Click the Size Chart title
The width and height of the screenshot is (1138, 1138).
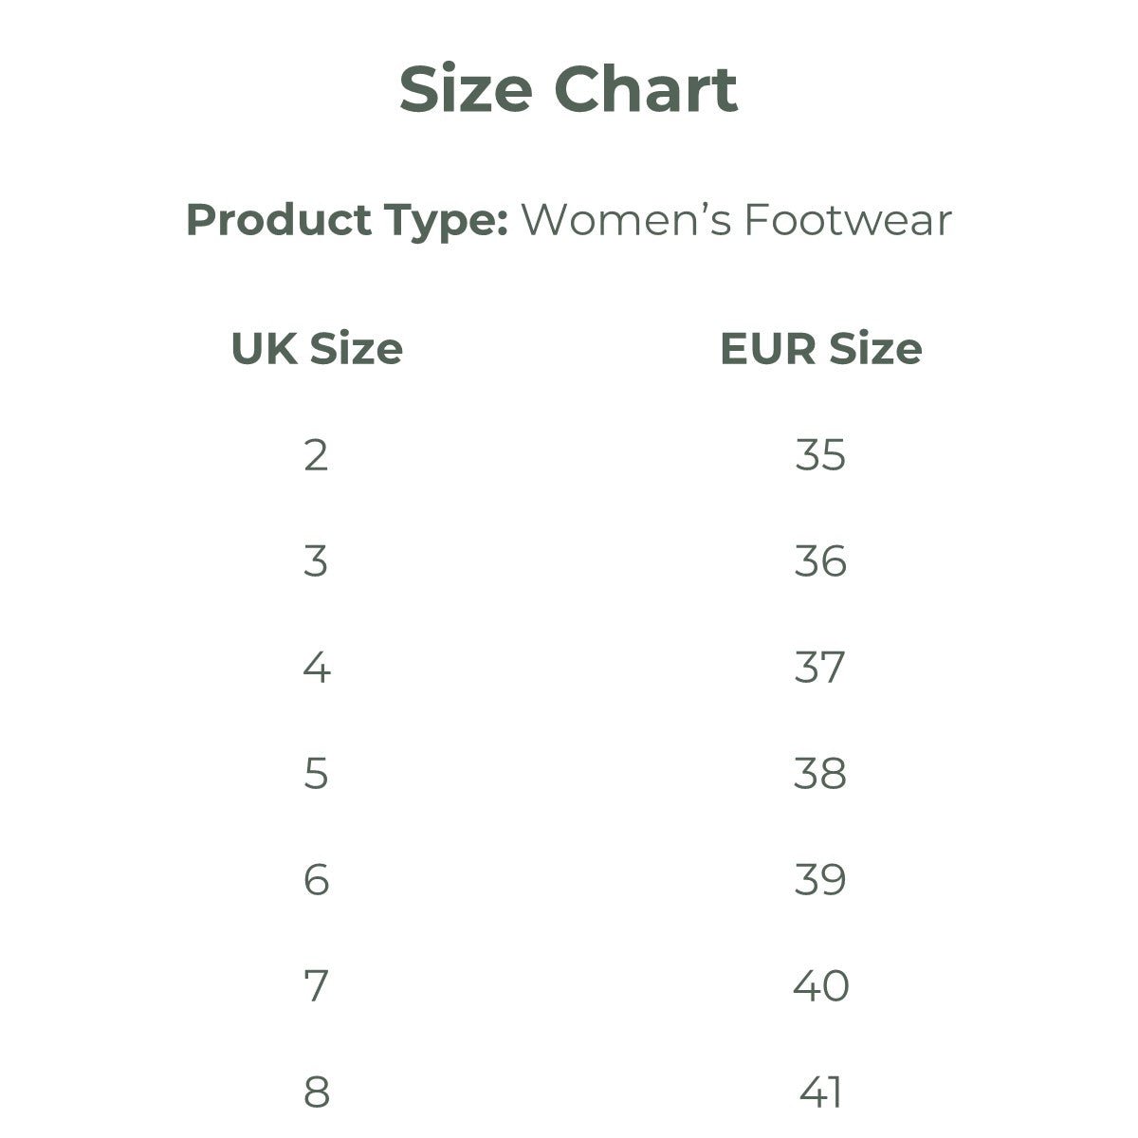[568, 90]
